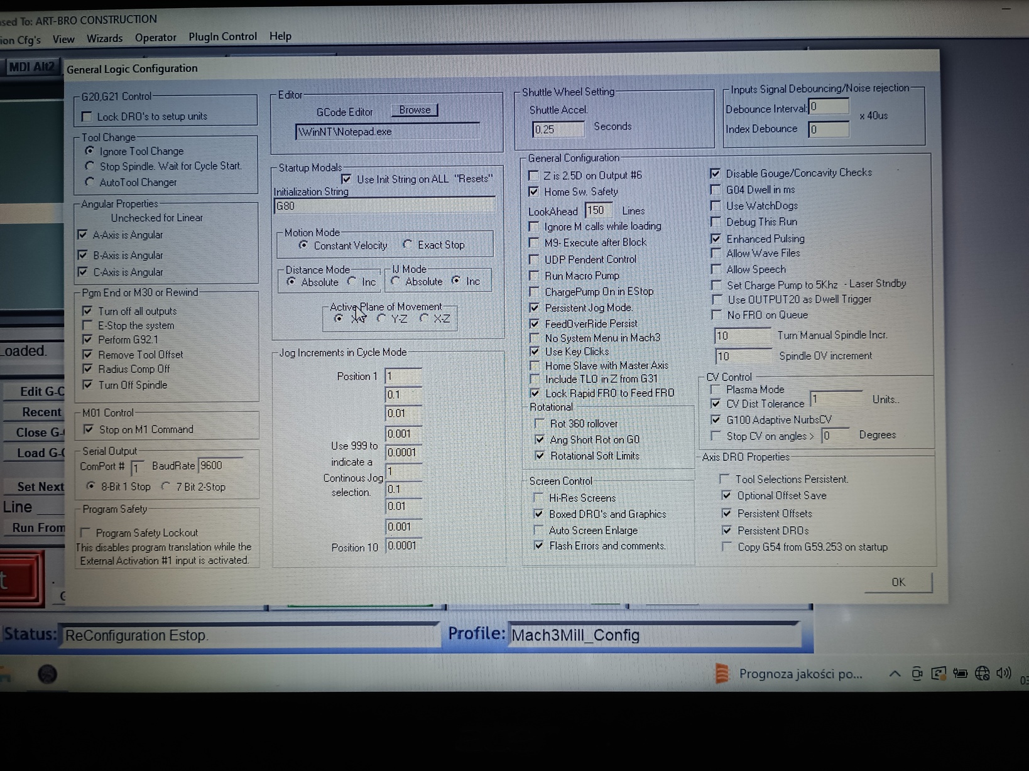The image size is (1029, 771).
Task: Select Inc distance mode
Action: pos(352,281)
